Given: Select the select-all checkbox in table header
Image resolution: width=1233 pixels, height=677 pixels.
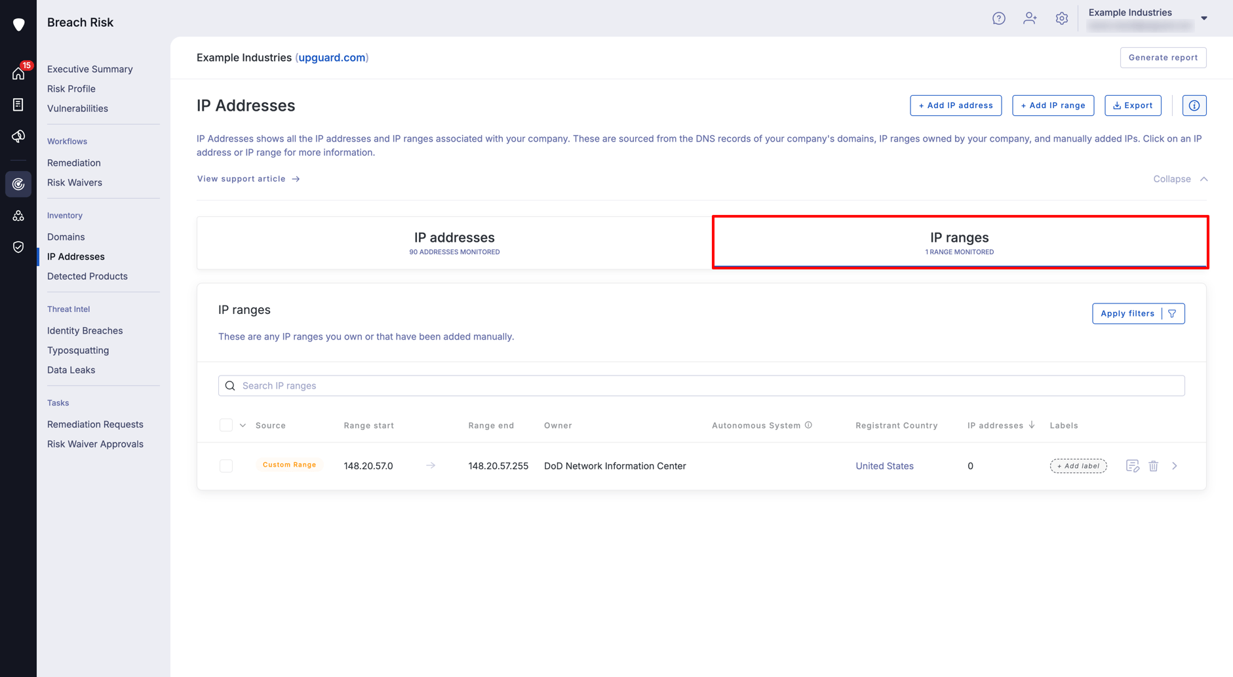Looking at the screenshot, I should tap(226, 425).
